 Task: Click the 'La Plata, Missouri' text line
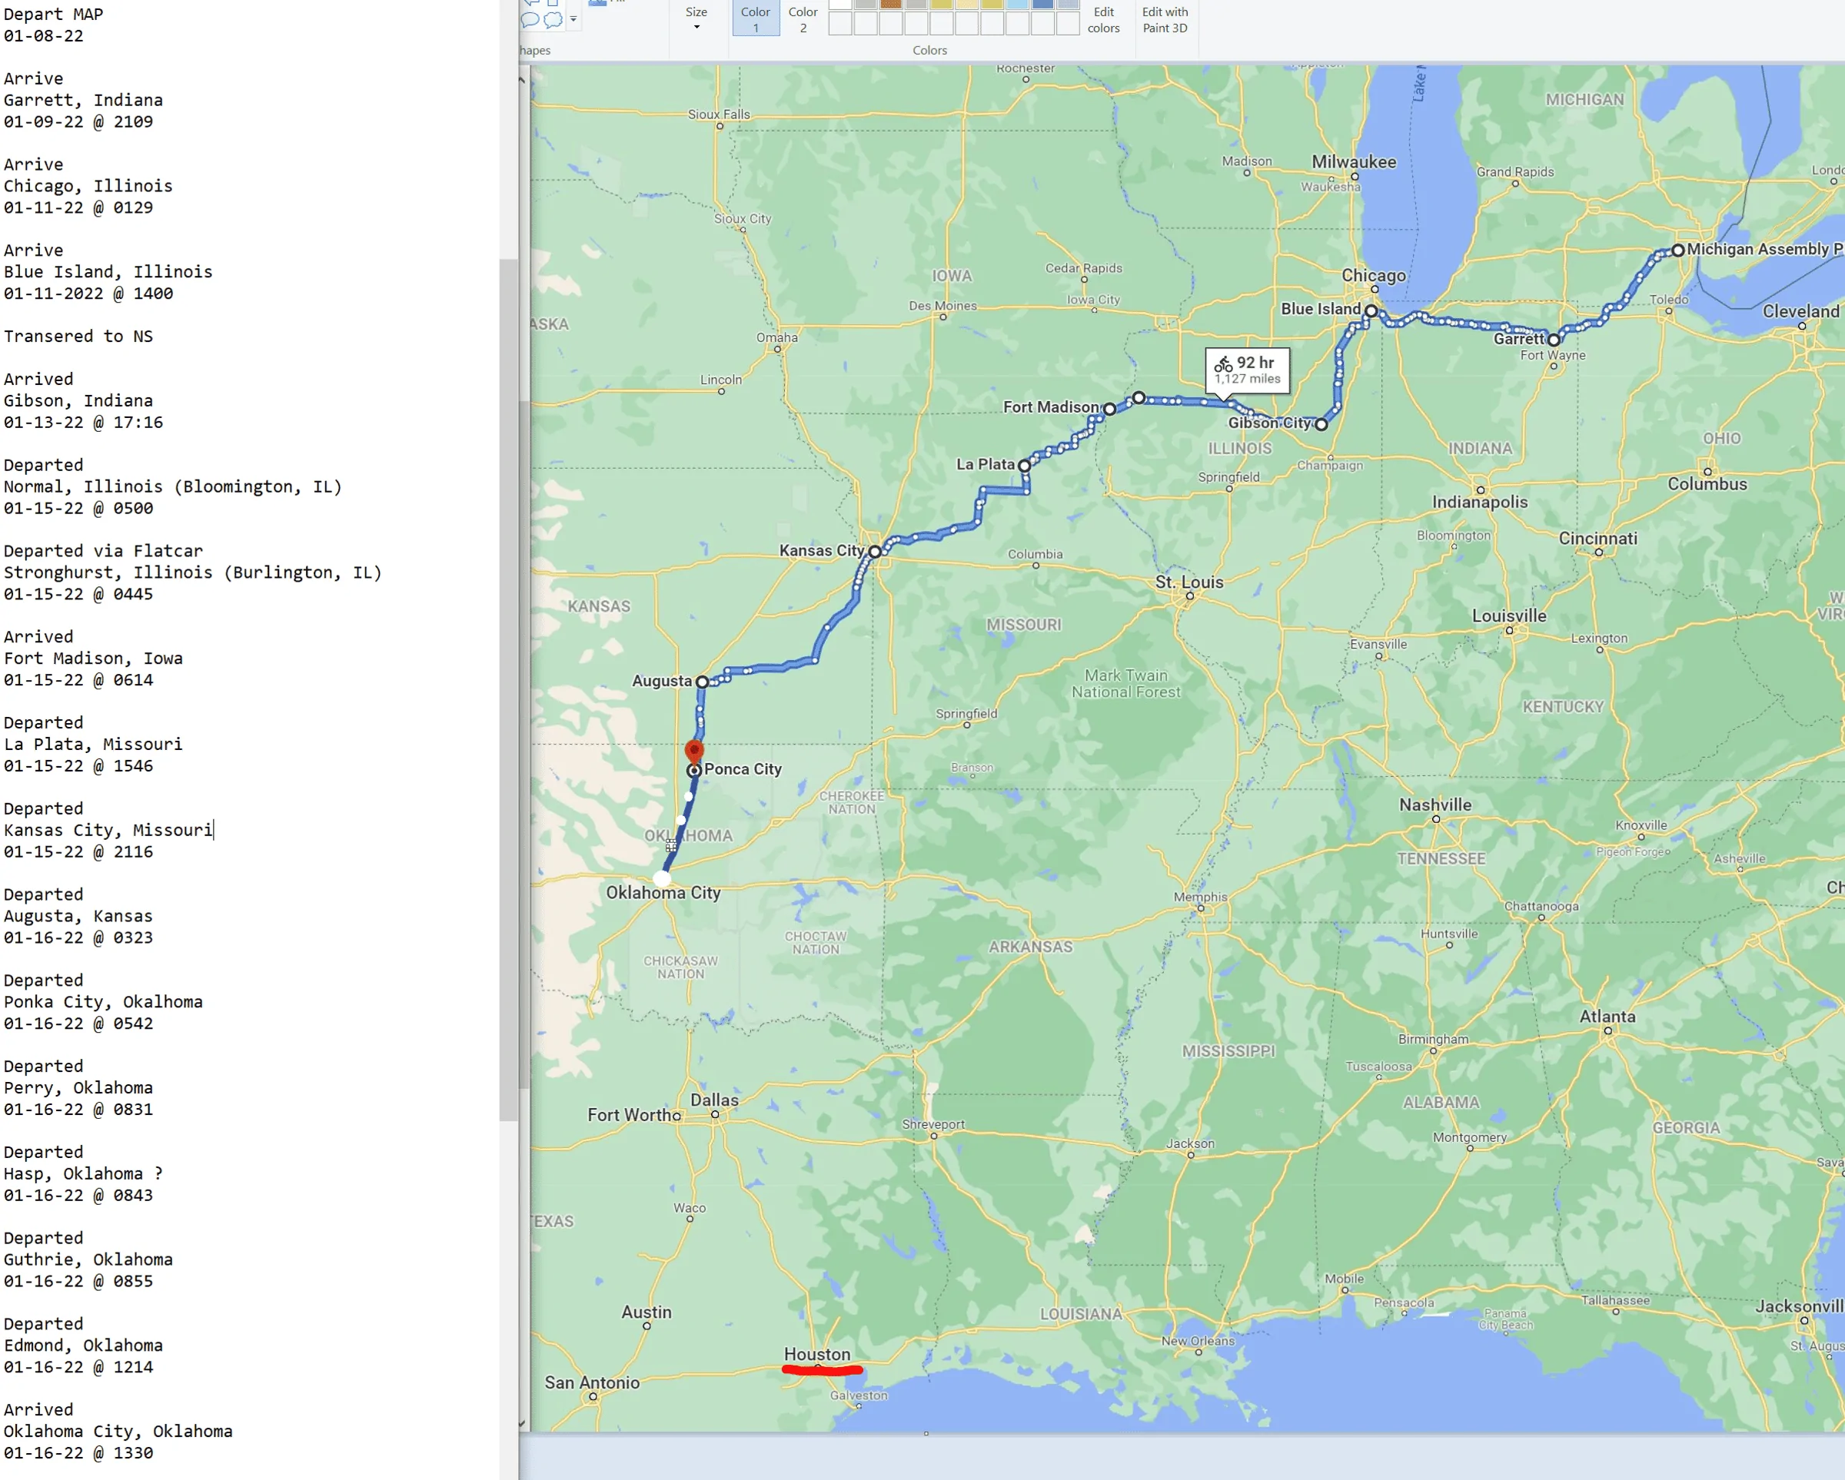coord(93,745)
